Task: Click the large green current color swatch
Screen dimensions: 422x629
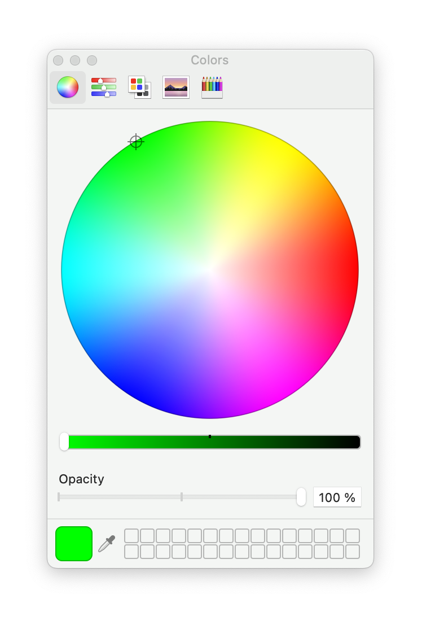Action: [74, 544]
